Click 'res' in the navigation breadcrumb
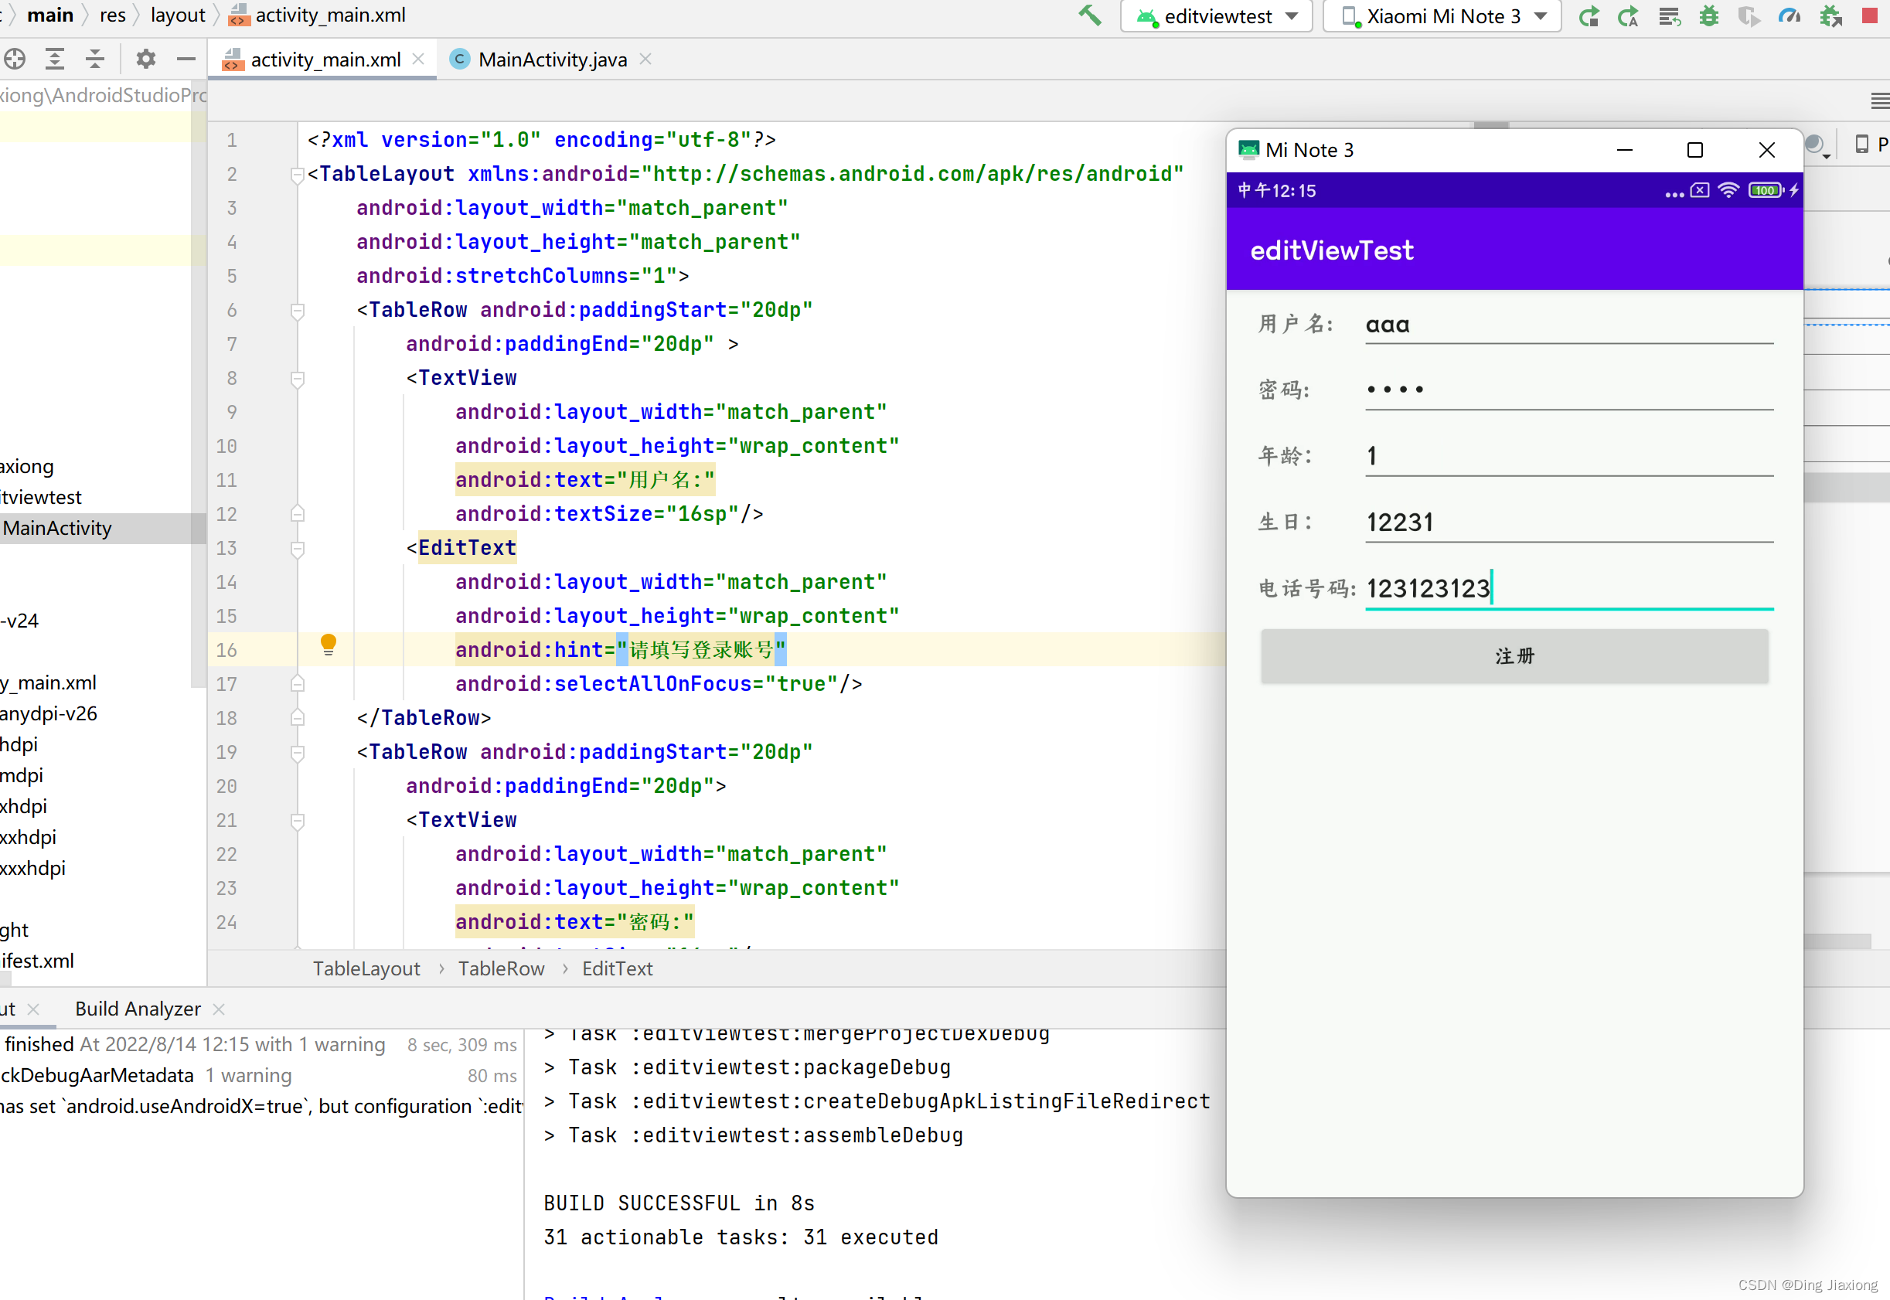This screenshot has height=1300, width=1890. coord(112,15)
